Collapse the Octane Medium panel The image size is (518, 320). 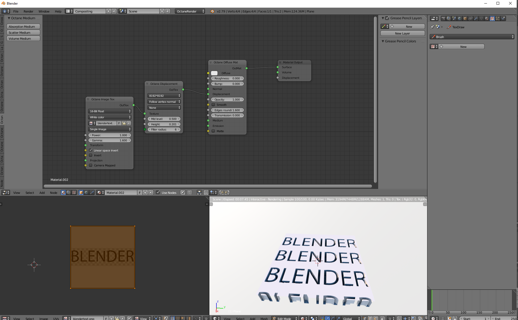(x=9, y=18)
